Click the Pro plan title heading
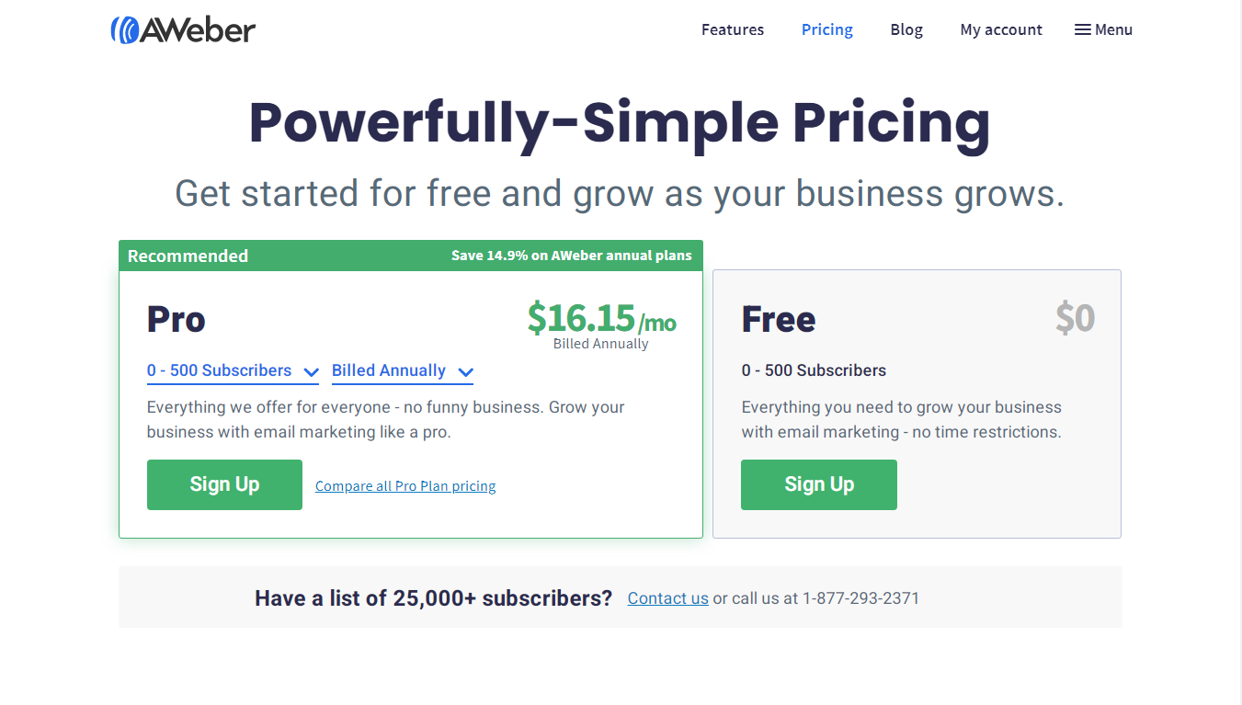The height and width of the screenshot is (705, 1242). (x=177, y=319)
